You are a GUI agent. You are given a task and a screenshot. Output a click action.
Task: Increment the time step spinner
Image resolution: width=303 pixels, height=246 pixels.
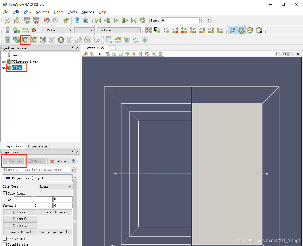(x=209, y=19)
